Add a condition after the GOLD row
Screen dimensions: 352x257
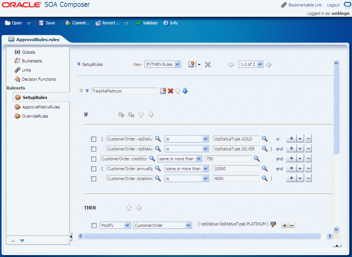click(x=291, y=139)
